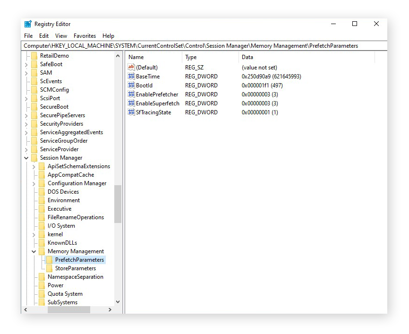Expand the ServiceProvider tree node
This screenshot has height=334, width=409.
tap(26, 149)
